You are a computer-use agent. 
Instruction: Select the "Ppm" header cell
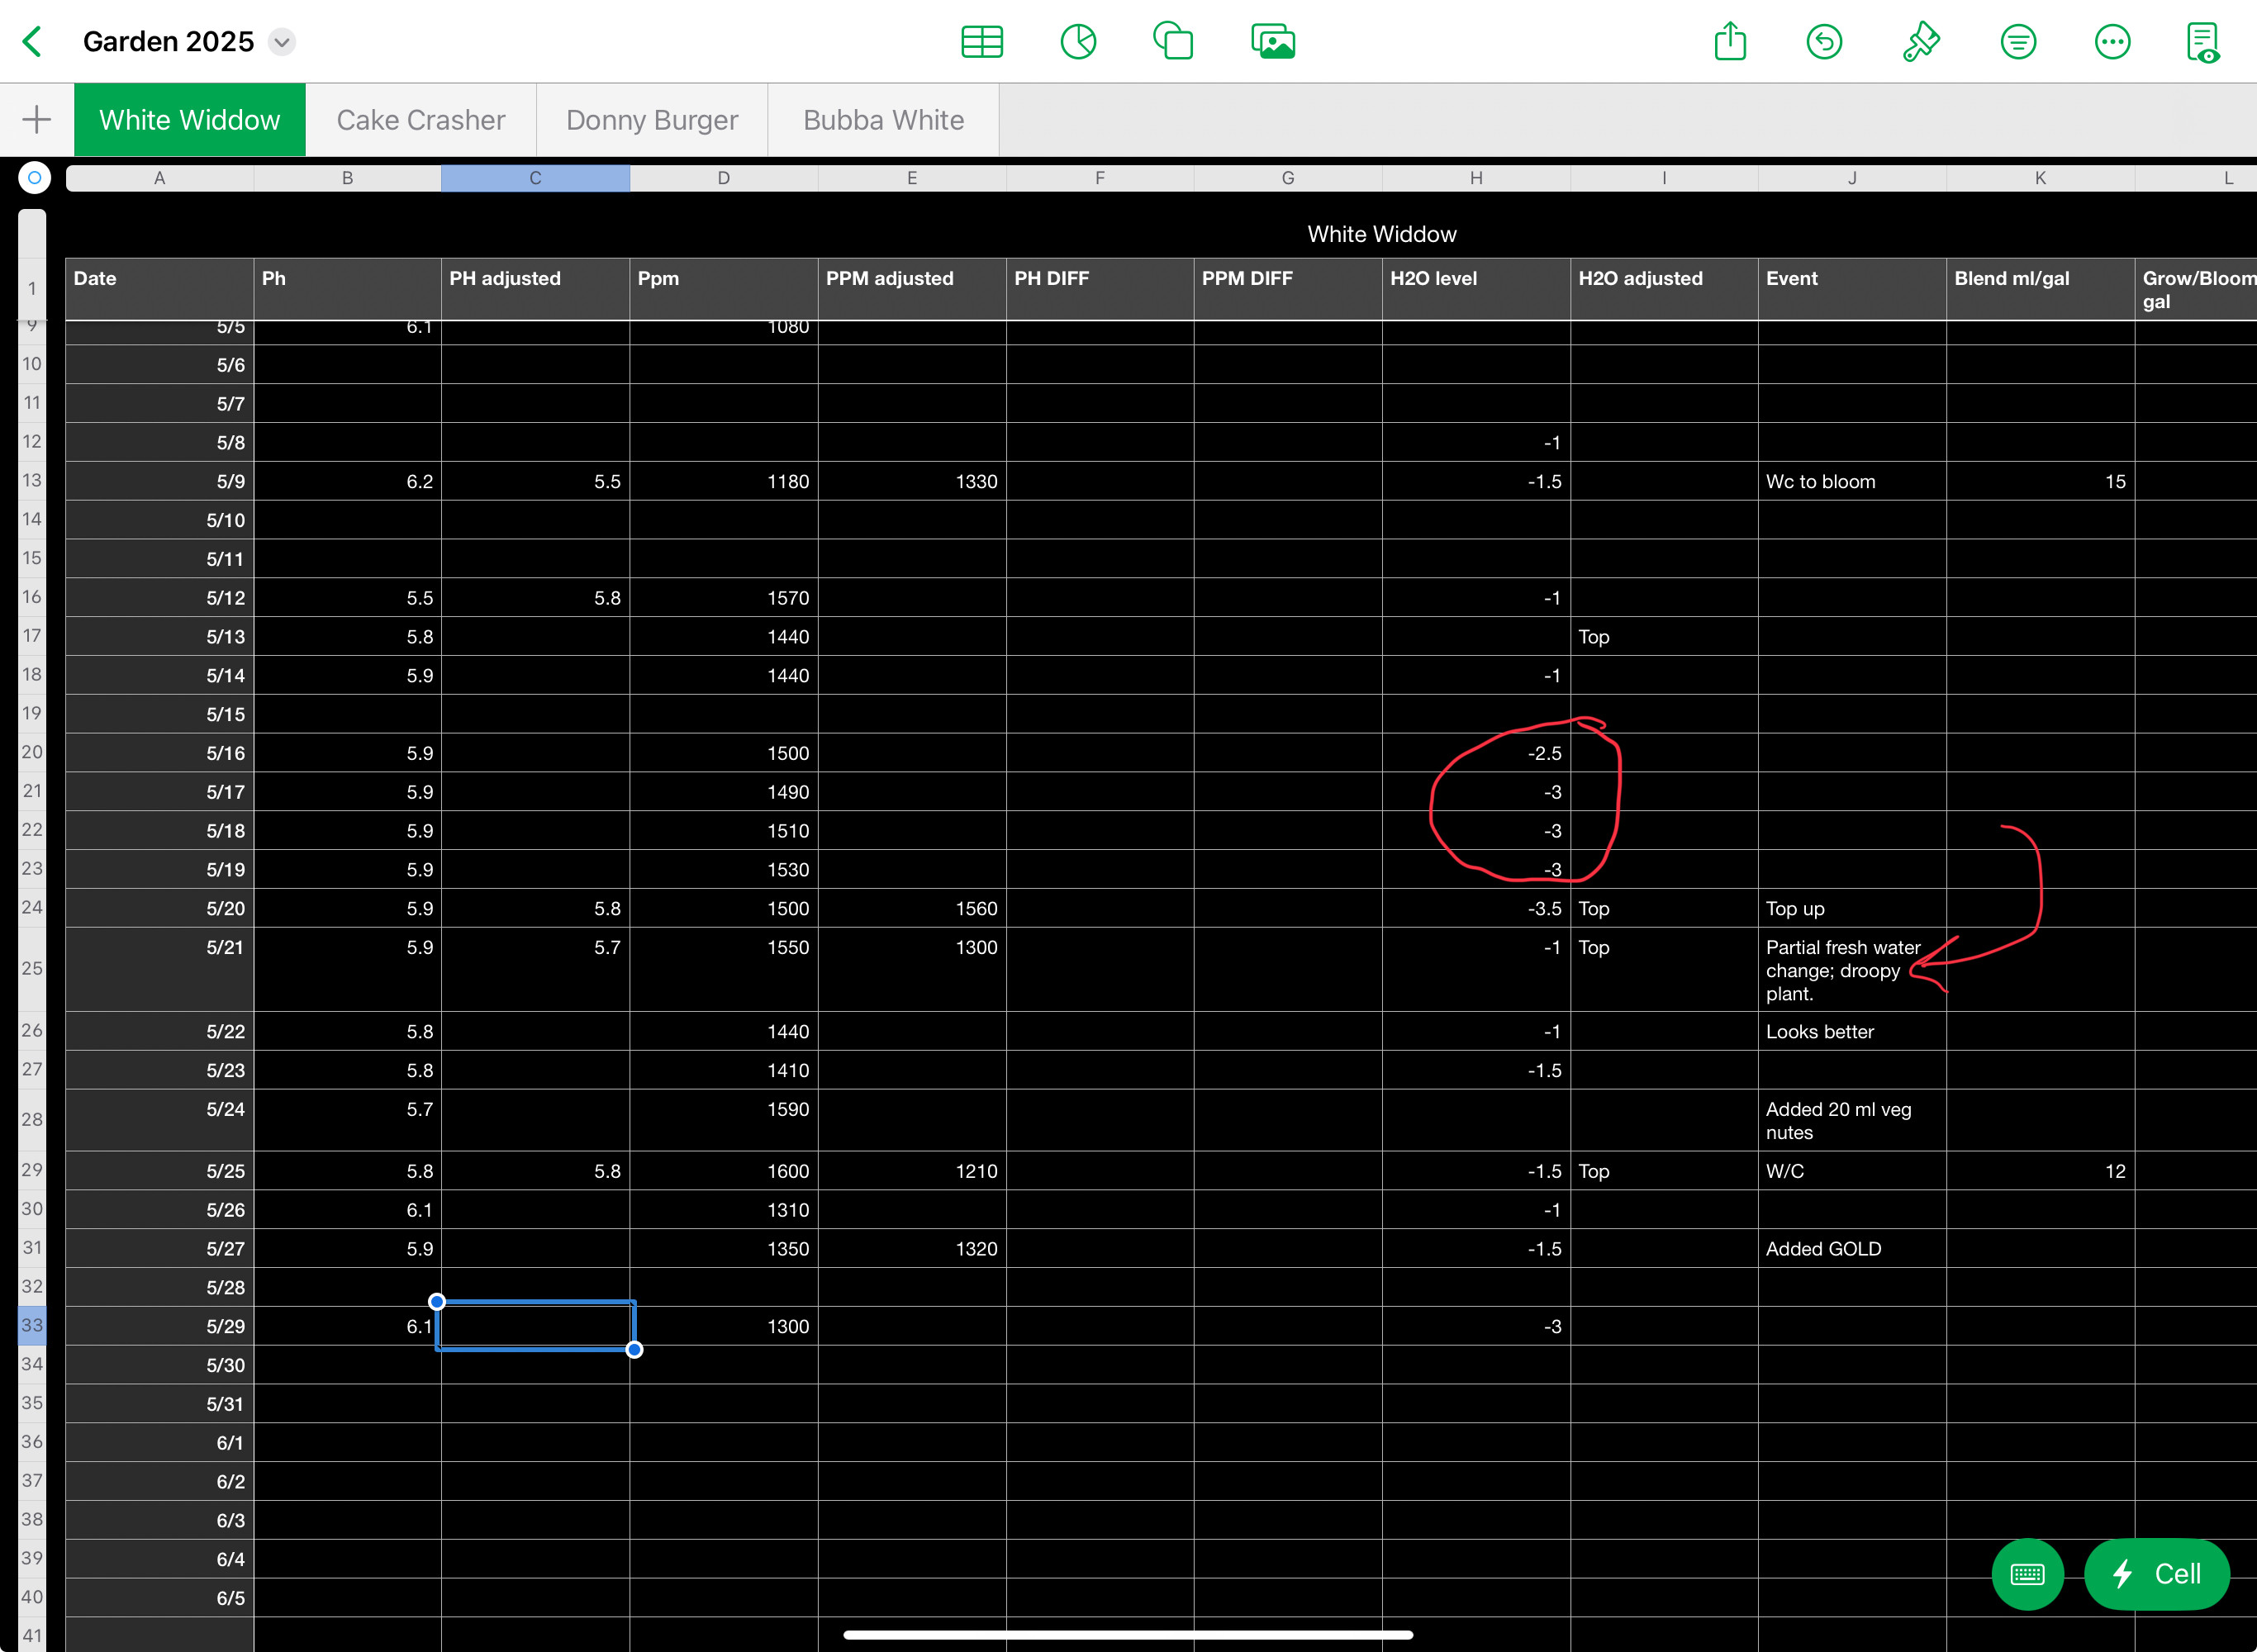(x=724, y=290)
